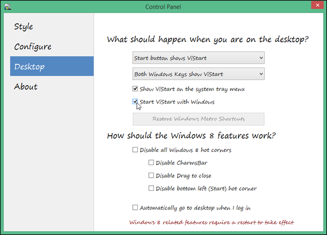Enable Disable all Windows 8 hot corners
The image size is (327, 235).
(135, 150)
